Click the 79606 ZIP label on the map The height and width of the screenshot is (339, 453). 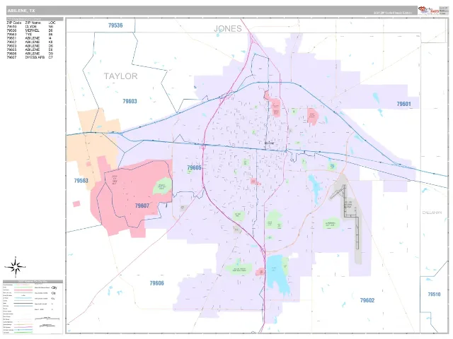point(156,283)
